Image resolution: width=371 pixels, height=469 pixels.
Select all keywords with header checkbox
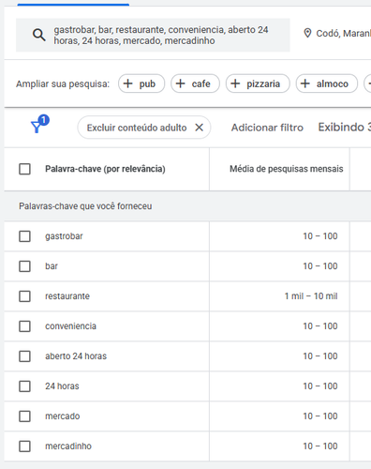[x=24, y=169]
